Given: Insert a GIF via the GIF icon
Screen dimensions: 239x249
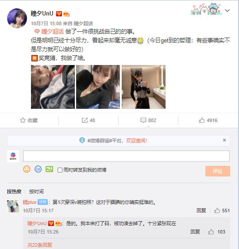Looking at the screenshot, I should (x=38, y=169).
